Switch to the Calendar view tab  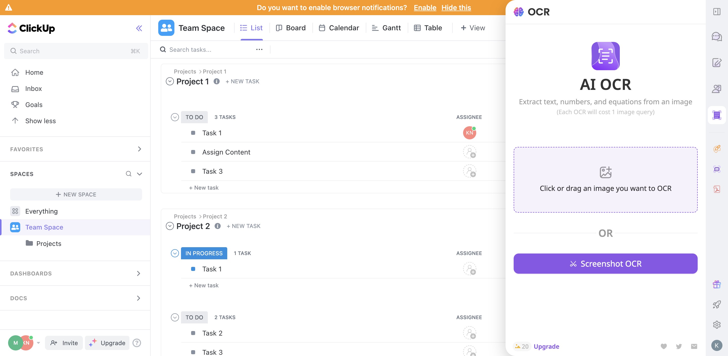click(x=339, y=28)
